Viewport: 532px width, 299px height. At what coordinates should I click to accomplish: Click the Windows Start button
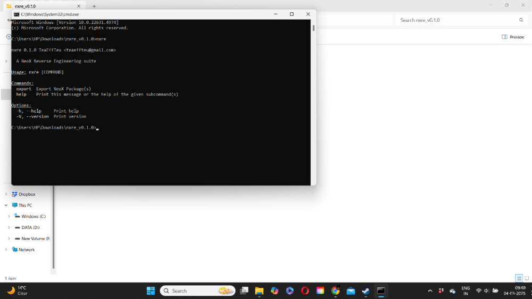pos(151,291)
